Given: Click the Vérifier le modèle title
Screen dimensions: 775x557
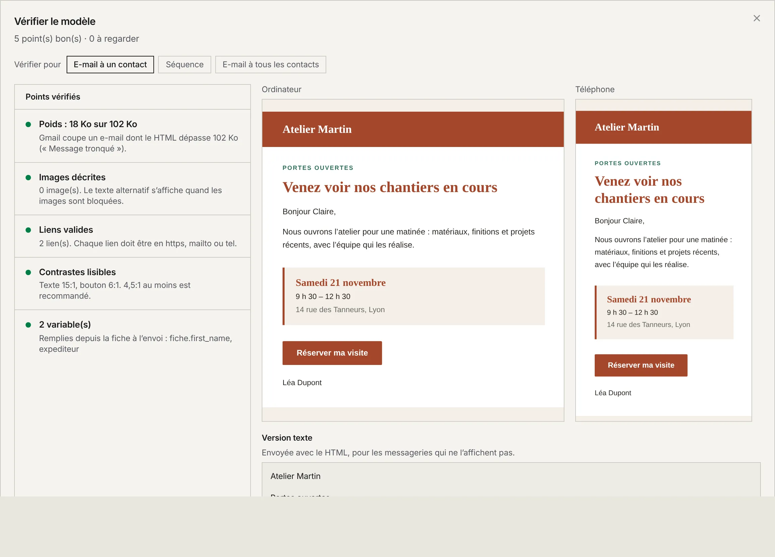Looking at the screenshot, I should point(55,22).
